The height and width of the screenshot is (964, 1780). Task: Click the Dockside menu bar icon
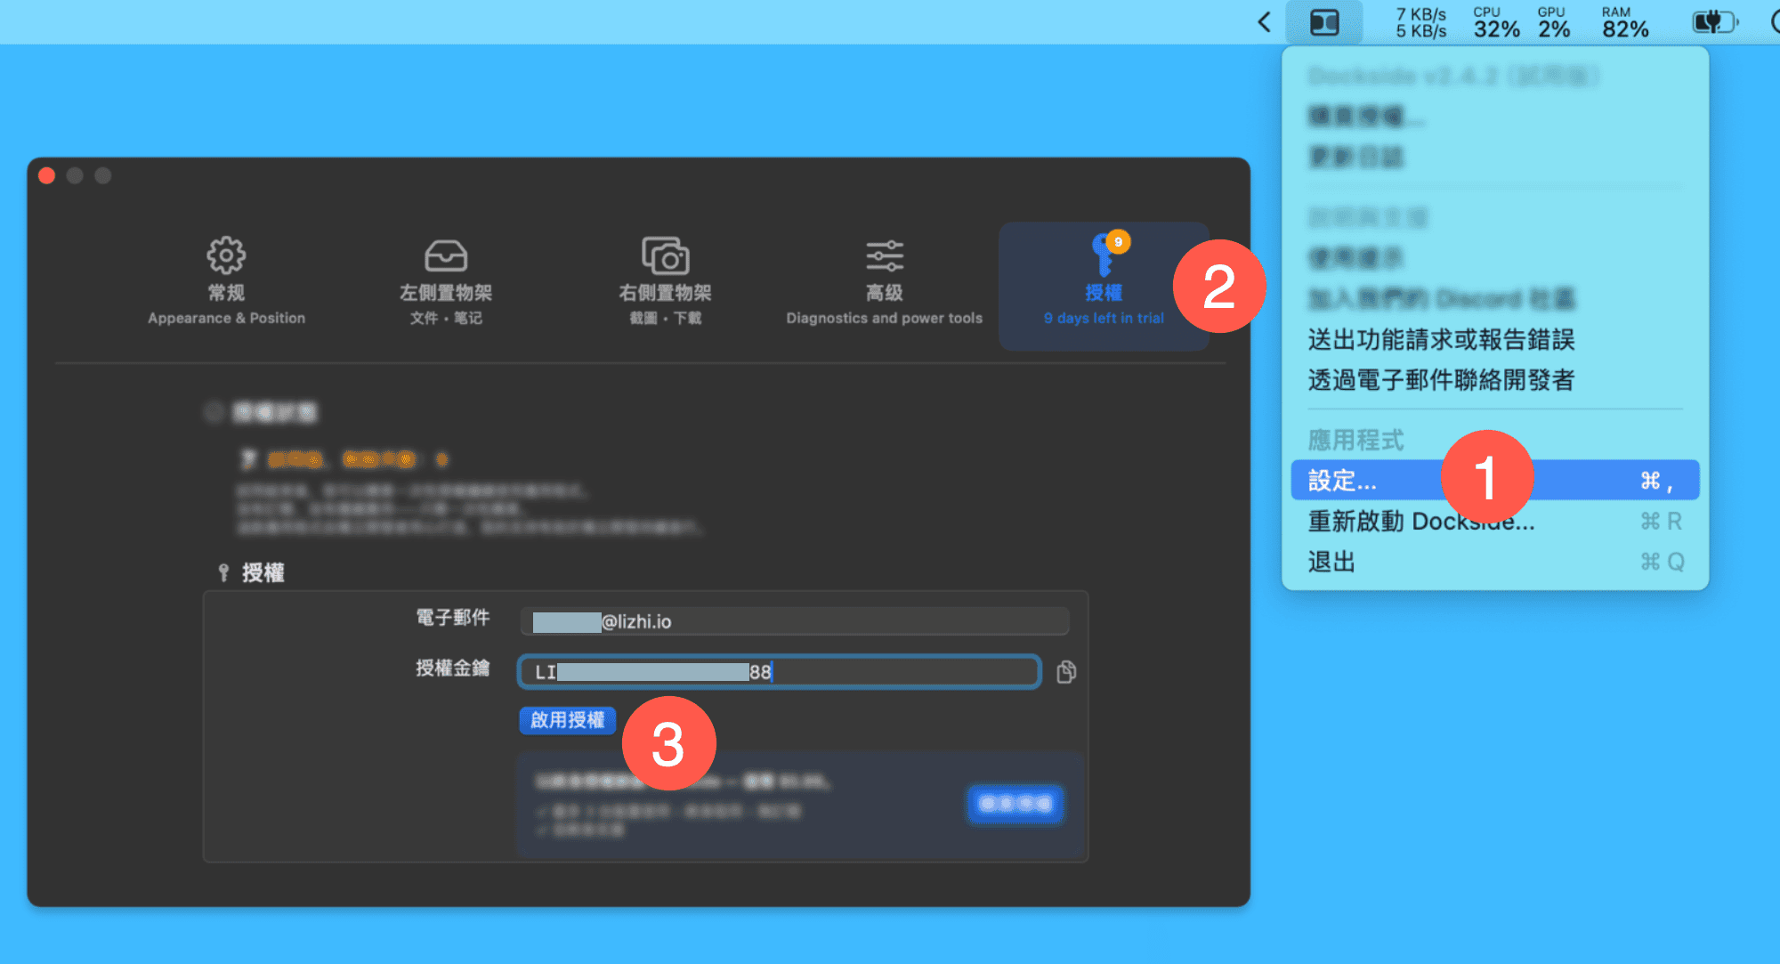click(x=1323, y=22)
